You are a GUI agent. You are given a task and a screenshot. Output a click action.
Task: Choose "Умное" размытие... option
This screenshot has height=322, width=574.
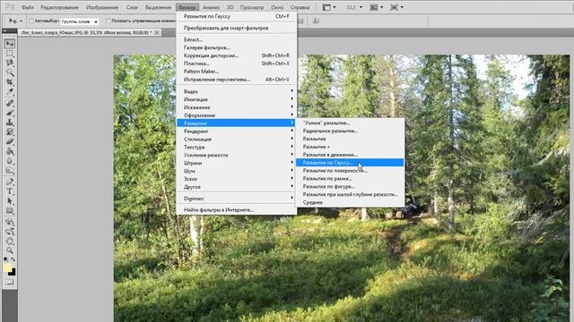(x=350, y=123)
